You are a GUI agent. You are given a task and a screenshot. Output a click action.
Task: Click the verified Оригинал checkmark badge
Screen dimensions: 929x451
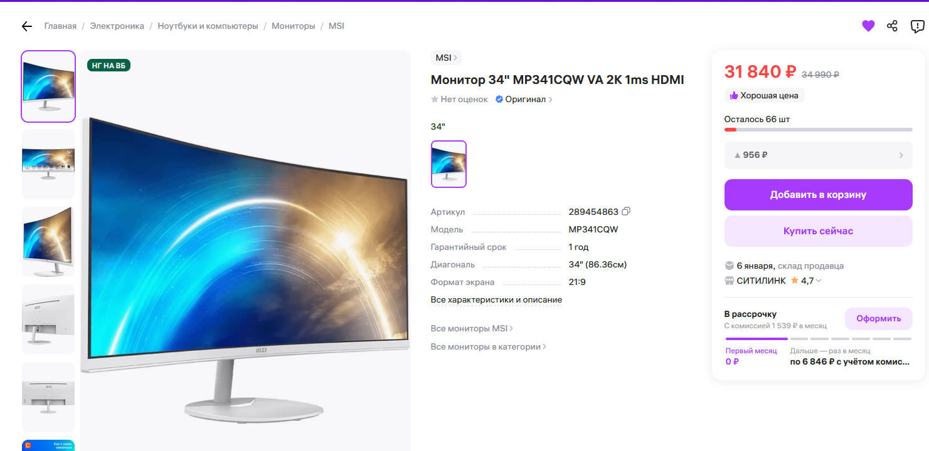coord(499,100)
